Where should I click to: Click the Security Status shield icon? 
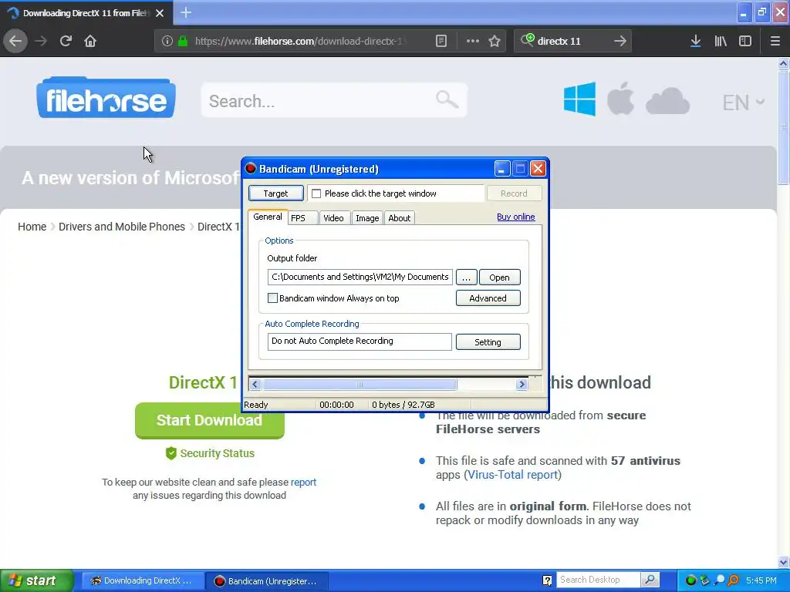click(171, 453)
